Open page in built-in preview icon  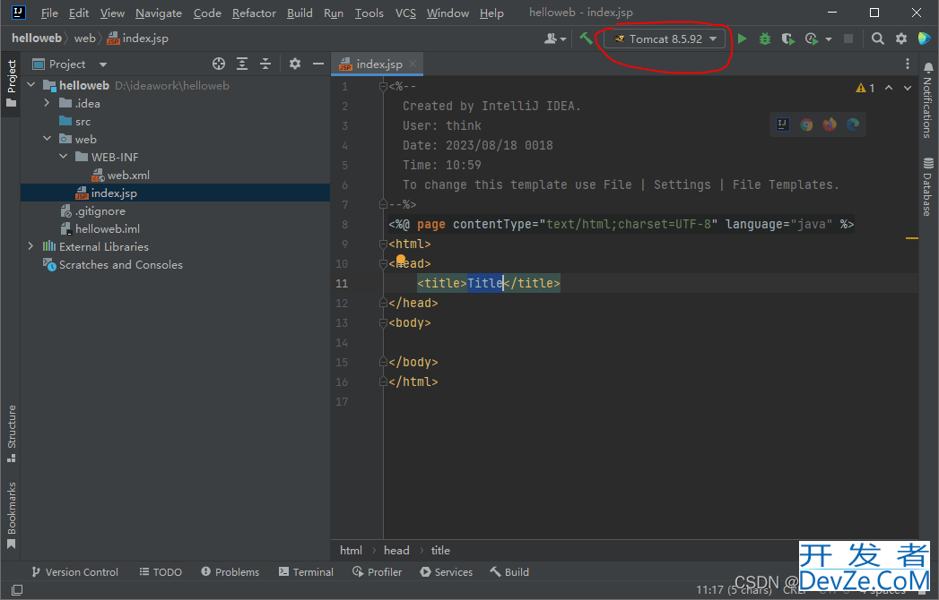(x=783, y=124)
